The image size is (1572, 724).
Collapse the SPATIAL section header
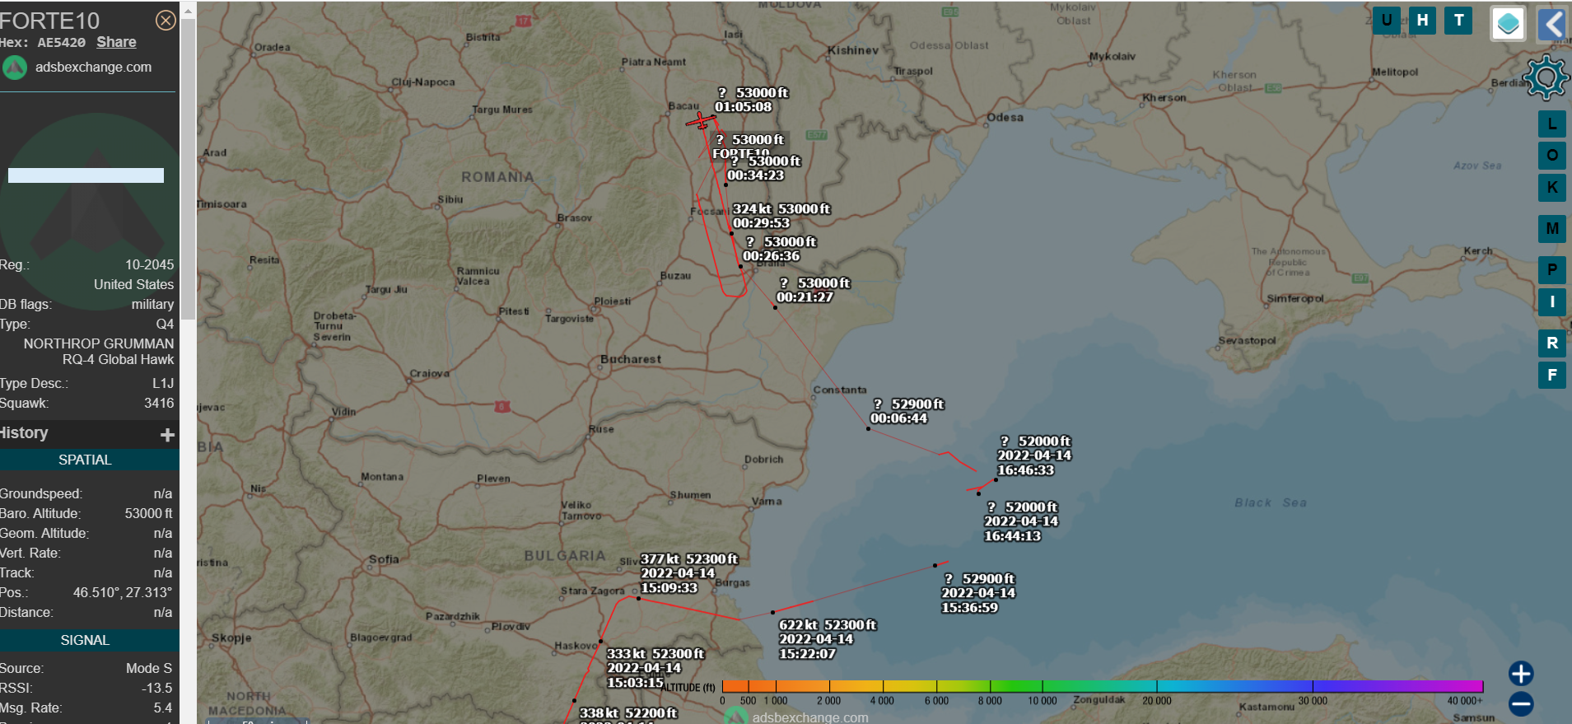point(86,460)
